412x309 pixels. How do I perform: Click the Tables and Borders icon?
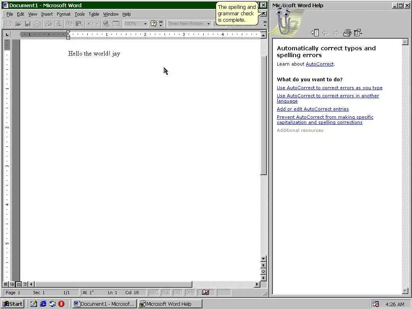tap(116, 24)
